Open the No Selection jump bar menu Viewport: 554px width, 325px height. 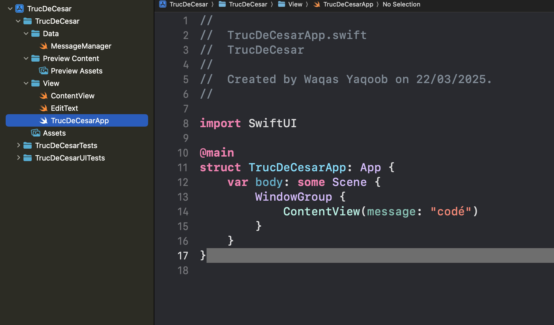[401, 4]
